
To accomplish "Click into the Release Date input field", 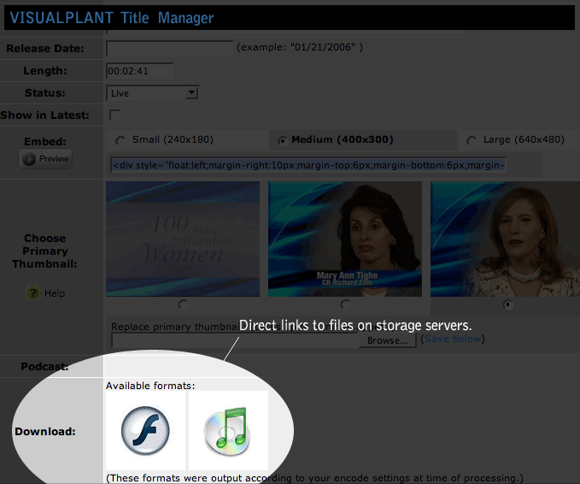I will click(x=170, y=48).
